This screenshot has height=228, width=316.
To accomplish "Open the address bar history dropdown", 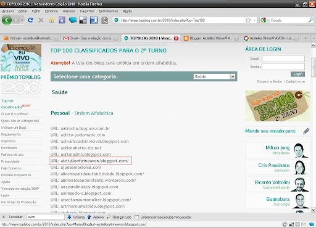I will tap(254, 20).
